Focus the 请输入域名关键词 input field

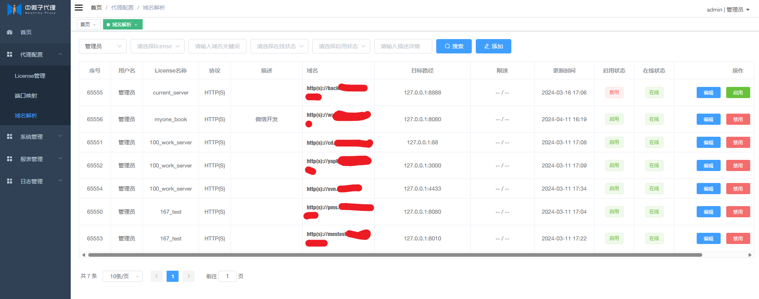(217, 46)
